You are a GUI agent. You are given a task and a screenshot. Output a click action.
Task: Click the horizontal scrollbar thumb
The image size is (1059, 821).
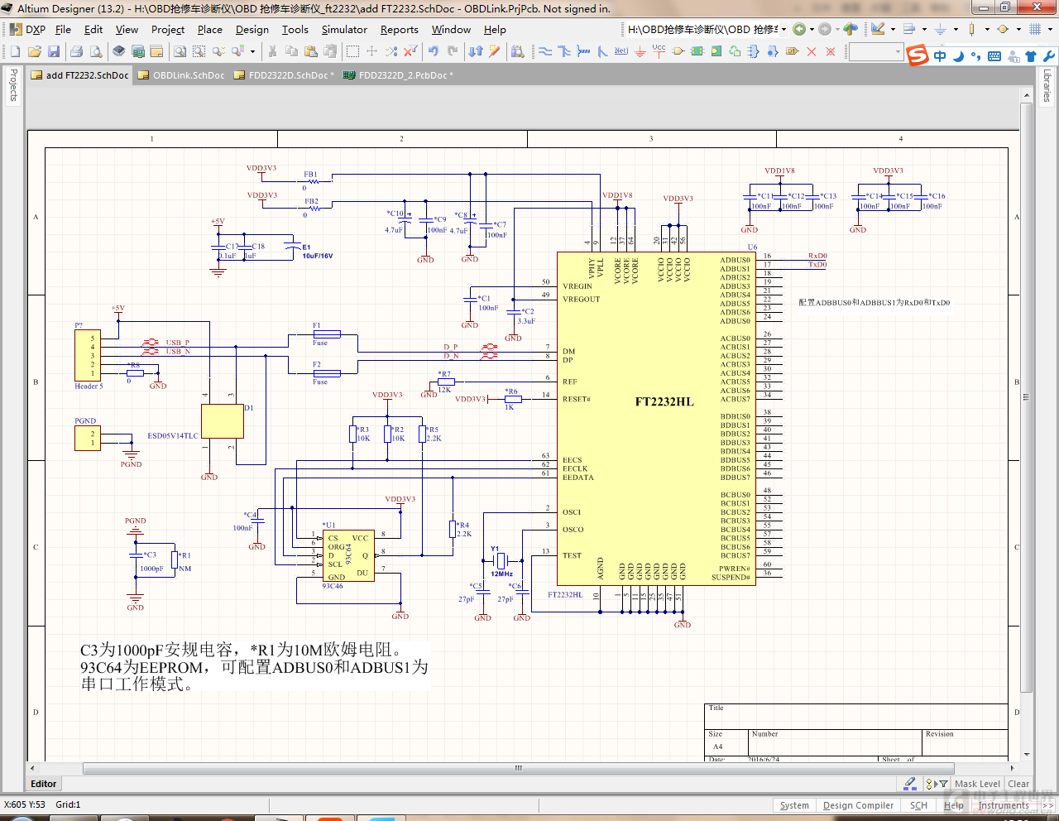519,768
